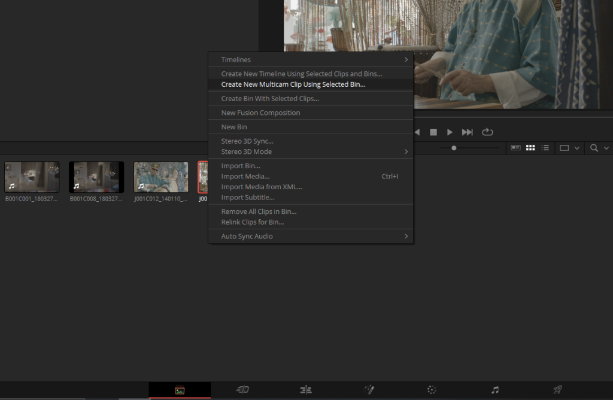
Task: Switch media pool to metadata view
Action: click(x=515, y=148)
